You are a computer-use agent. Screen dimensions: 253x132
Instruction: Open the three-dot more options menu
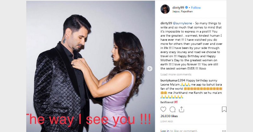[x=224, y=131]
